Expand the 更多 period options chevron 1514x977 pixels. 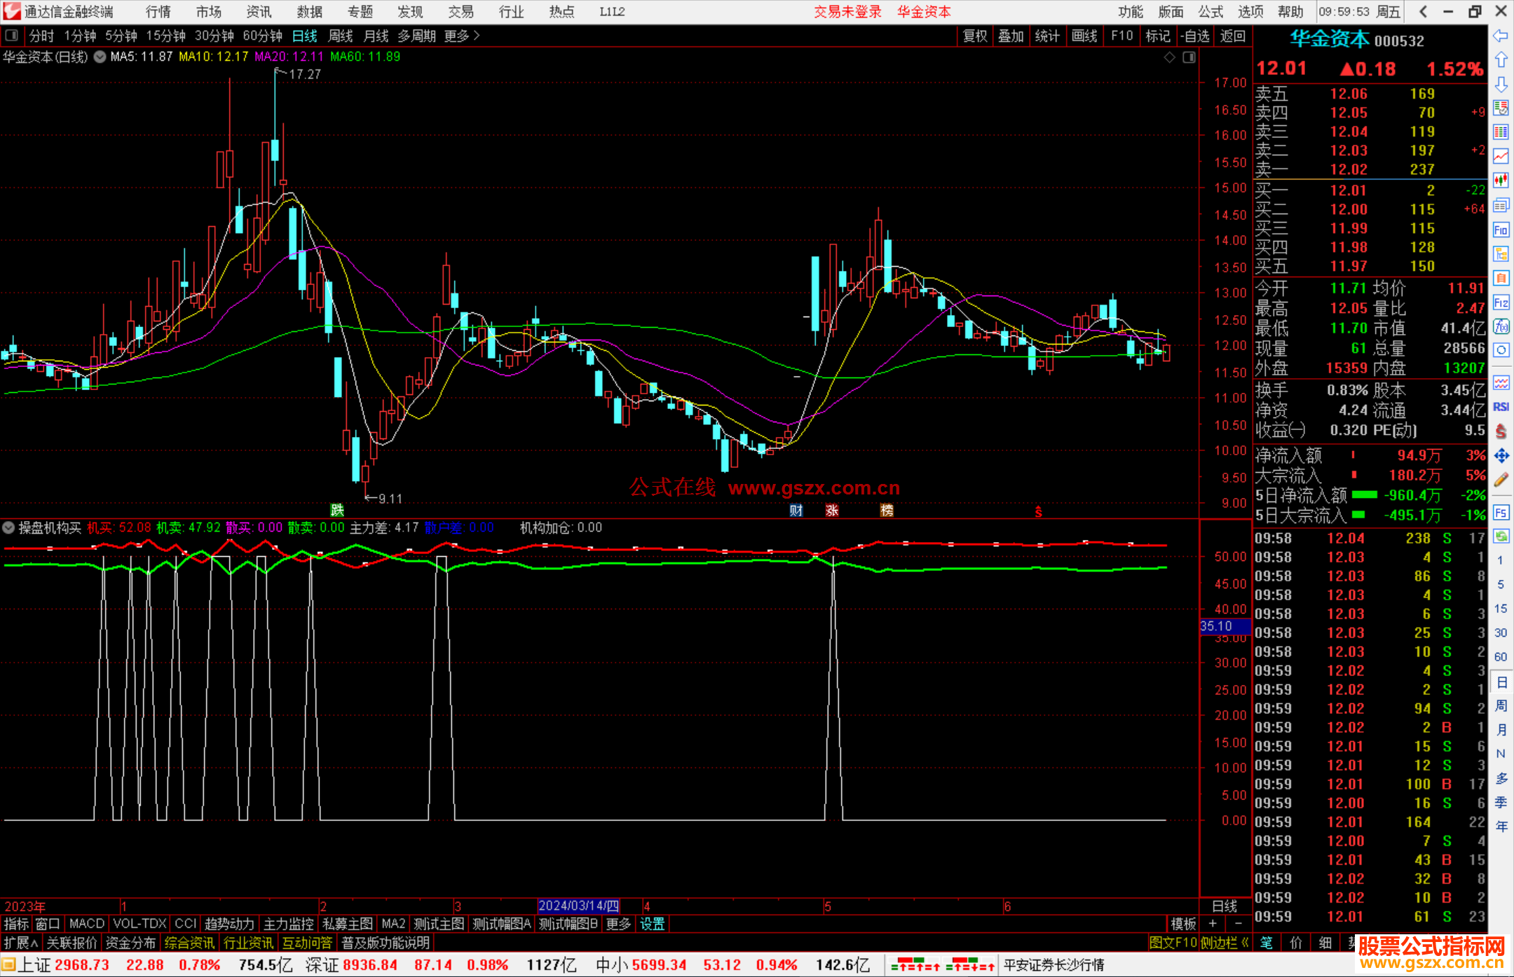click(477, 36)
